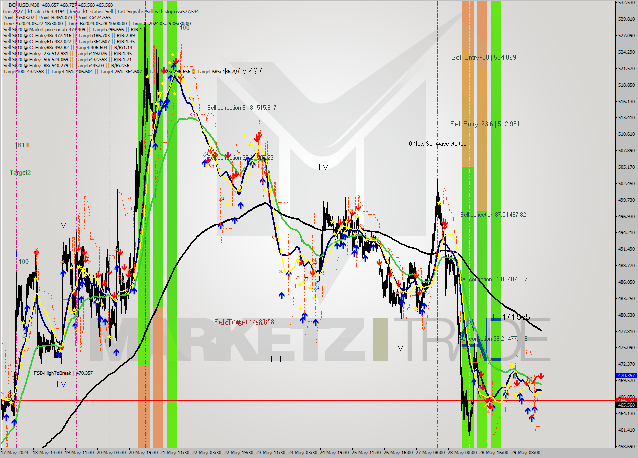The height and width of the screenshot is (458, 638).
Task: Click the '28 May 16:00' time axis label
Action: 494,453
